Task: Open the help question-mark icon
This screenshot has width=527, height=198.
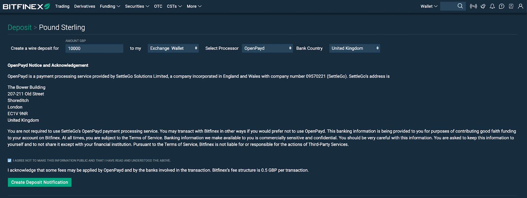Action: coord(502,6)
